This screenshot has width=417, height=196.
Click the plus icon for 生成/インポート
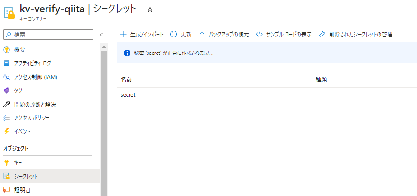[123, 34]
